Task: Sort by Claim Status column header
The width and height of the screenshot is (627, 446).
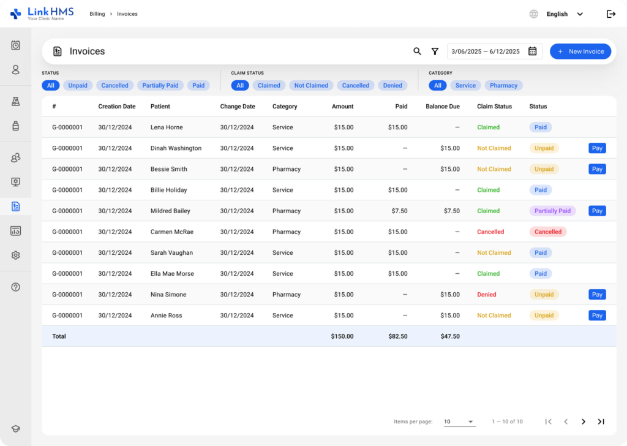Action: (494, 107)
